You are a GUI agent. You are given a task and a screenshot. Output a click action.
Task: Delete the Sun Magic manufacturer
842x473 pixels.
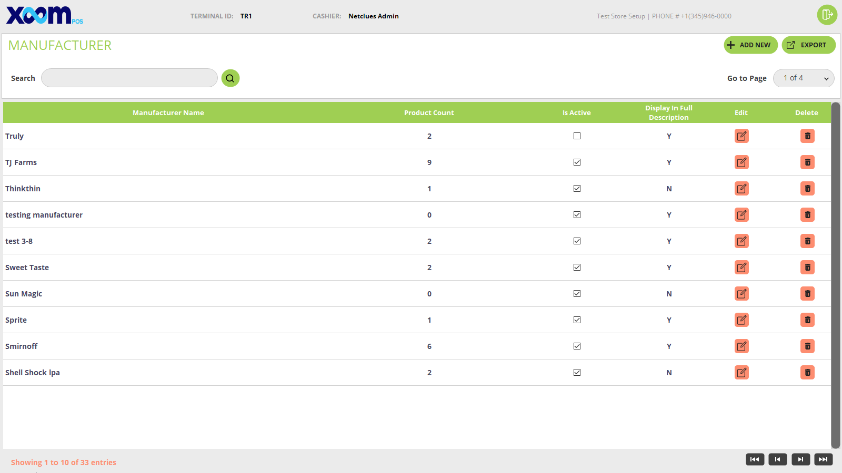point(807,294)
